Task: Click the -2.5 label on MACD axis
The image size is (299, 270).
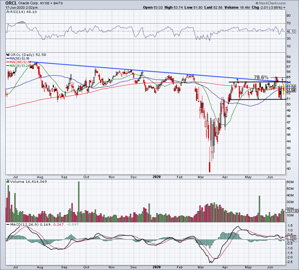Action: coord(290,262)
